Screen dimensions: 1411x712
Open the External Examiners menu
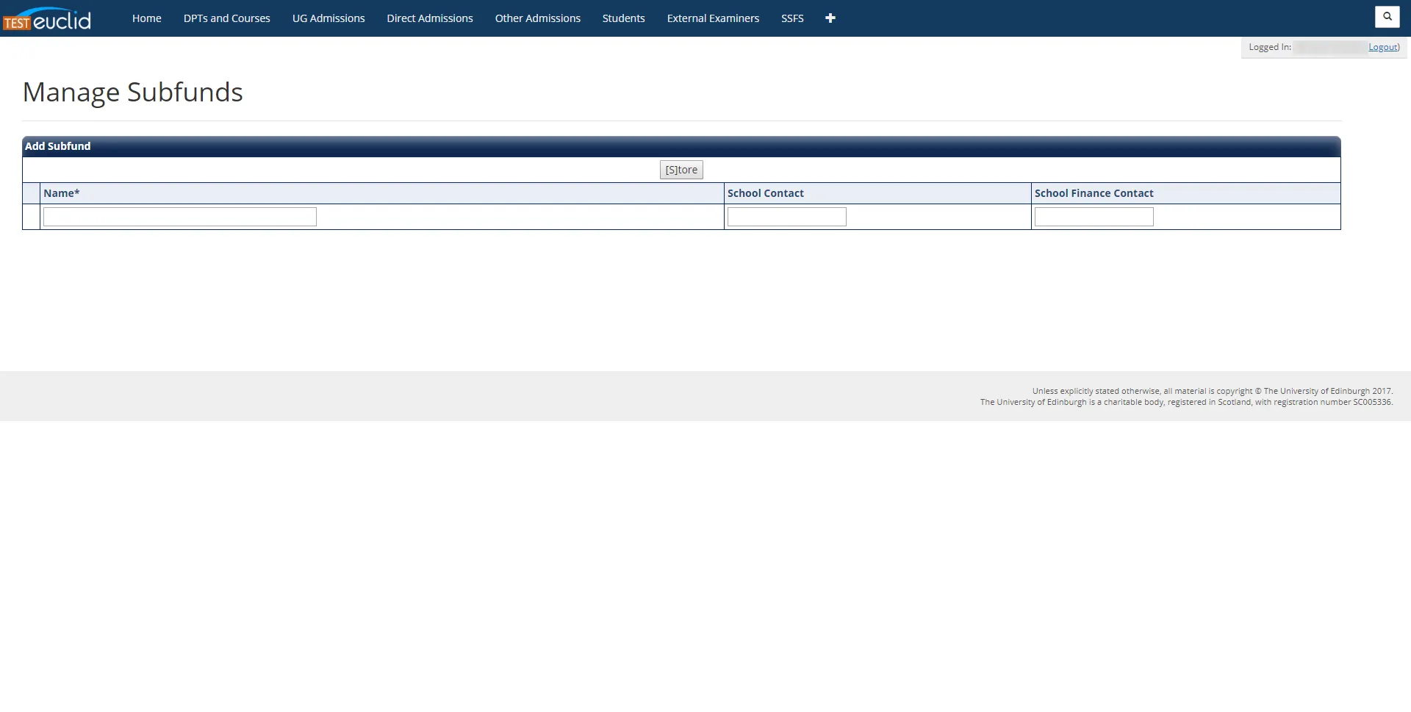pyautogui.click(x=712, y=18)
